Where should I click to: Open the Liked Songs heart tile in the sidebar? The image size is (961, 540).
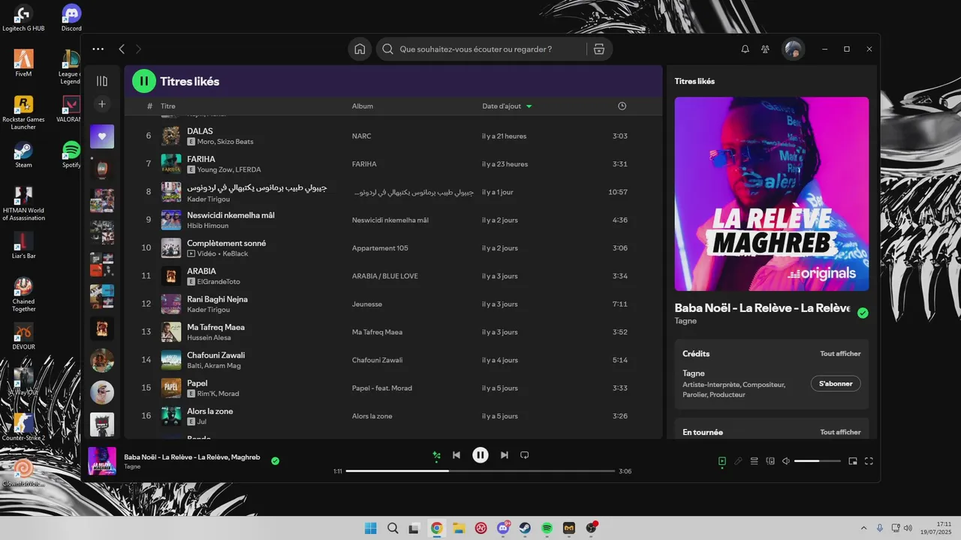click(102, 136)
